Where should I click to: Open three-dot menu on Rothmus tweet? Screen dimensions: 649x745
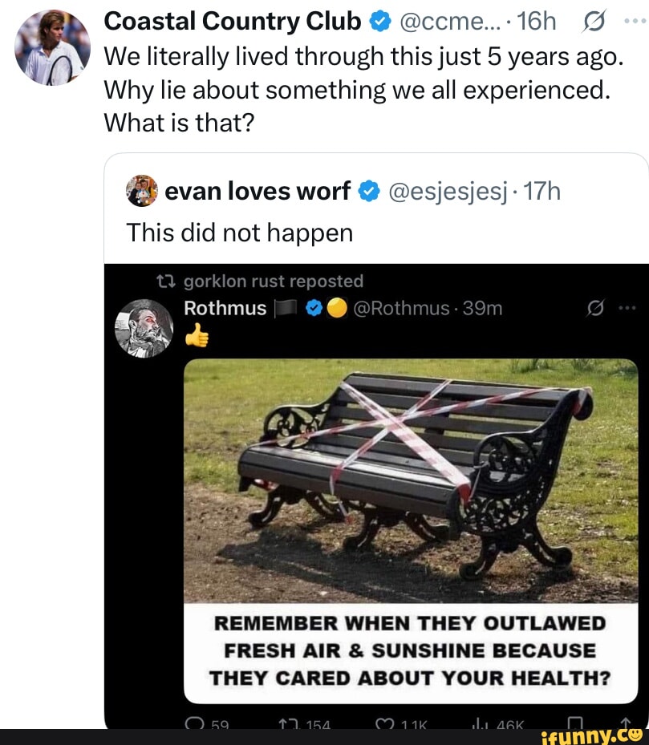pos(627,308)
